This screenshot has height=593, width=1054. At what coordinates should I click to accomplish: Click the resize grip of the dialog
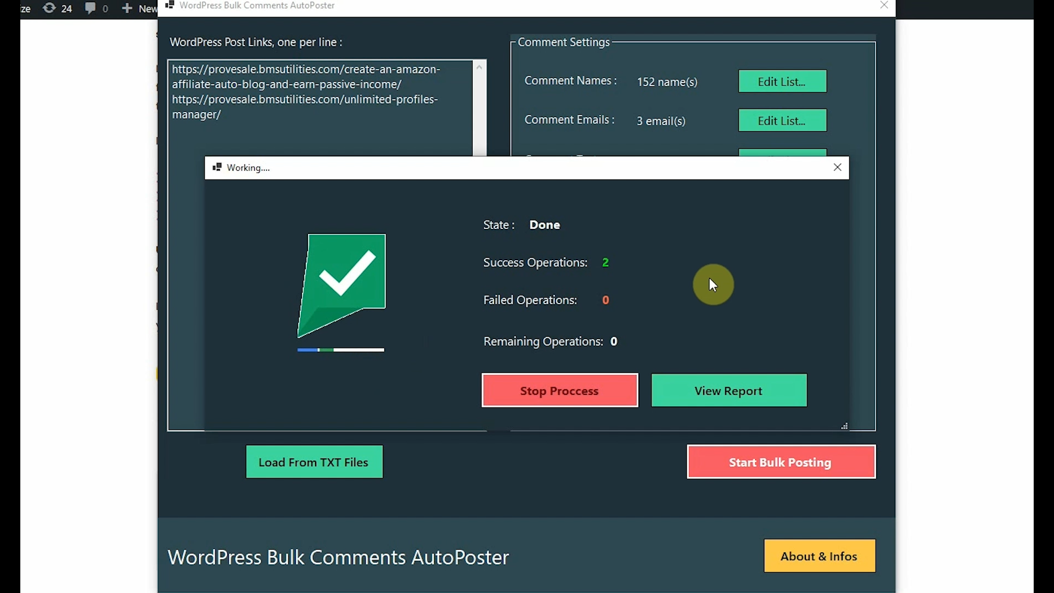pyautogui.click(x=844, y=426)
